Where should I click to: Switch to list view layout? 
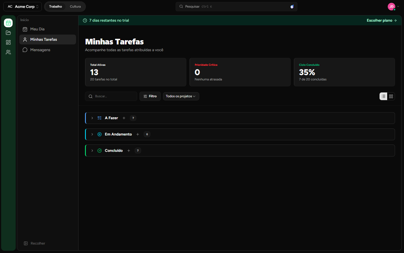click(384, 96)
